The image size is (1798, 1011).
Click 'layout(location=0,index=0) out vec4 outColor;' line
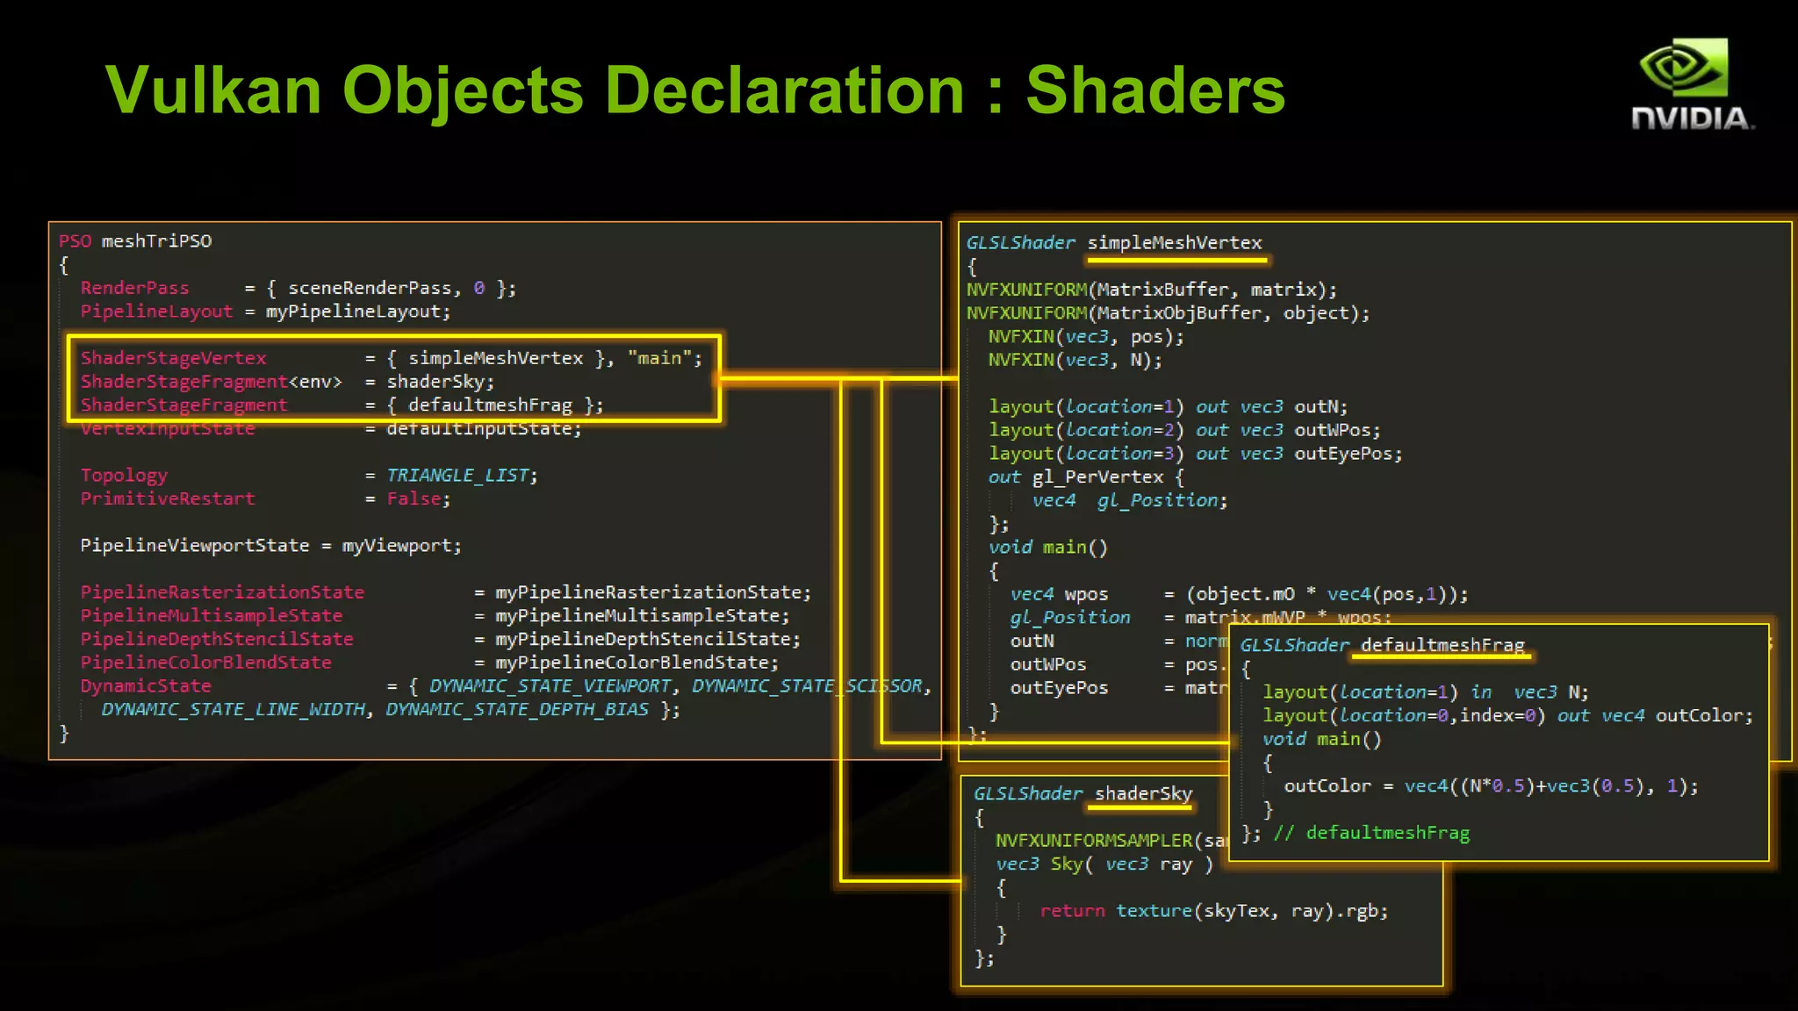coord(1507,716)
